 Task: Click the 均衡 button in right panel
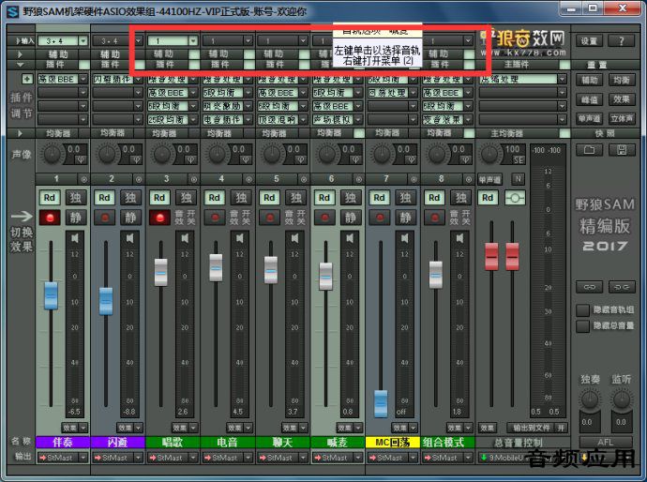(622, 80)
